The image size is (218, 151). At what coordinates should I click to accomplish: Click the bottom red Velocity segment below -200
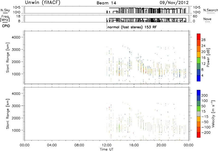click(x=199, y=135)
